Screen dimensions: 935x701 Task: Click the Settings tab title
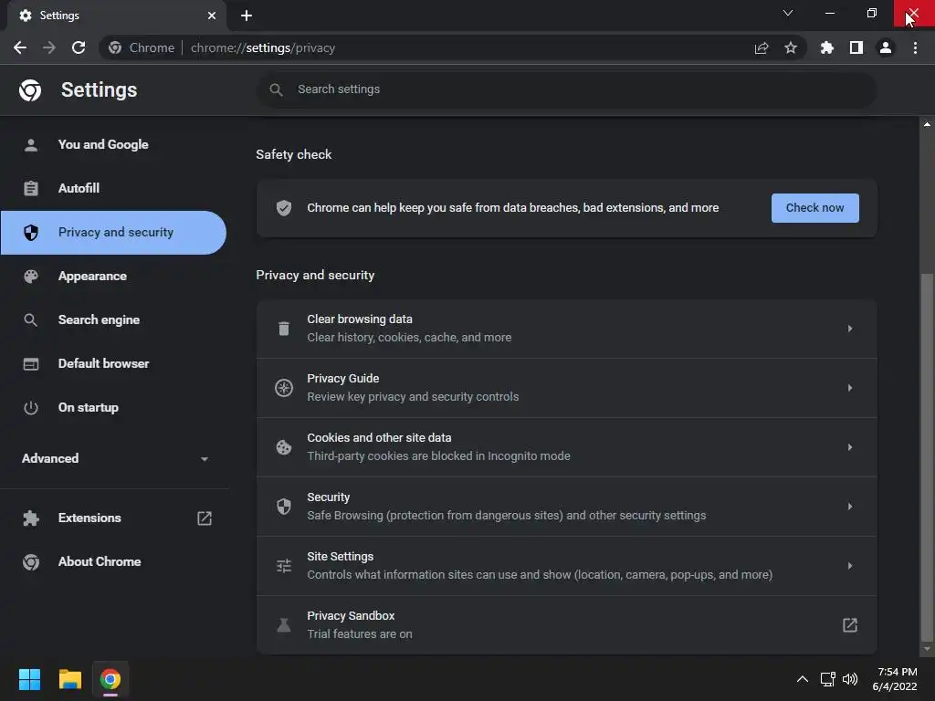(x=59, y=16)
